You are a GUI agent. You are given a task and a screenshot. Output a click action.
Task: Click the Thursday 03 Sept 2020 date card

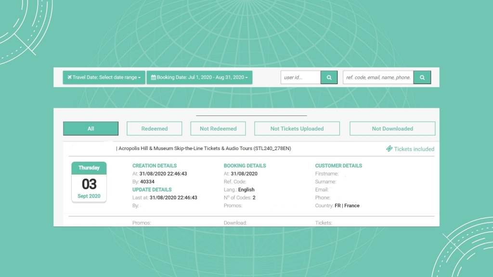coord(89,182)
